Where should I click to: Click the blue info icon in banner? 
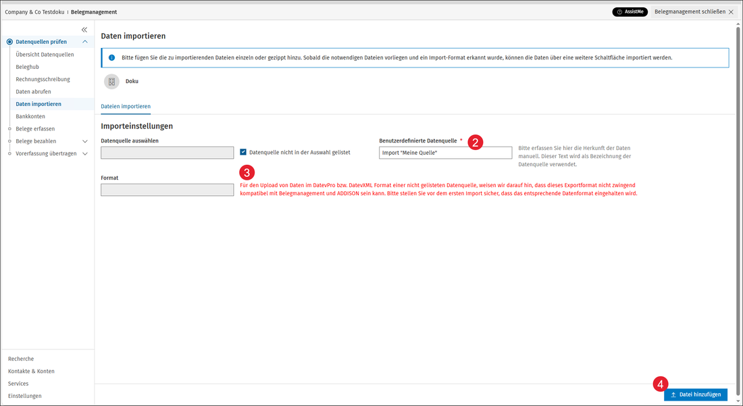(x=112, y=58)
